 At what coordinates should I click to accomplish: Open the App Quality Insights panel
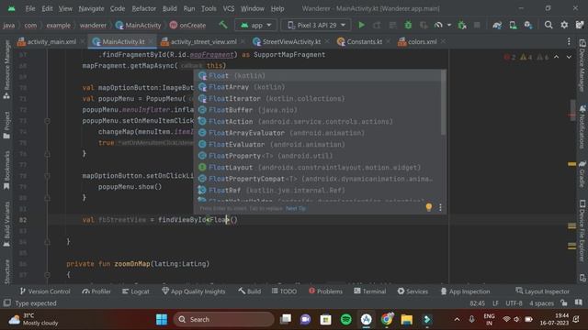(x=194, y=291)
